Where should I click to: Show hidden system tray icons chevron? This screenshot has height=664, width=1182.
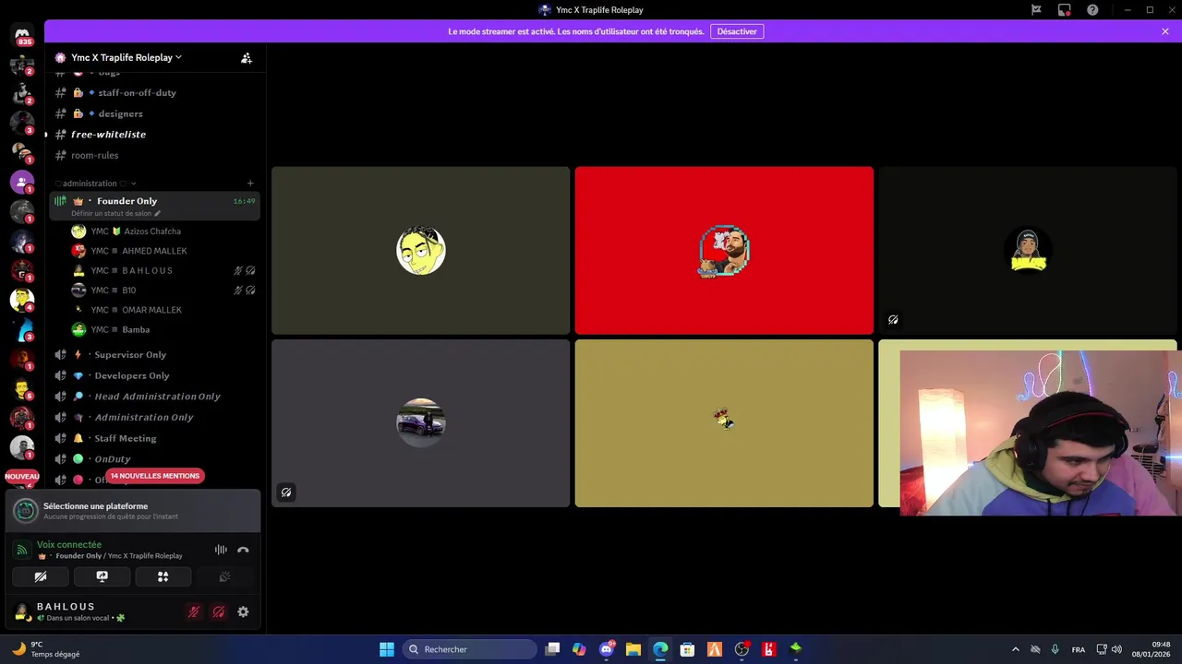(1016, 649)
